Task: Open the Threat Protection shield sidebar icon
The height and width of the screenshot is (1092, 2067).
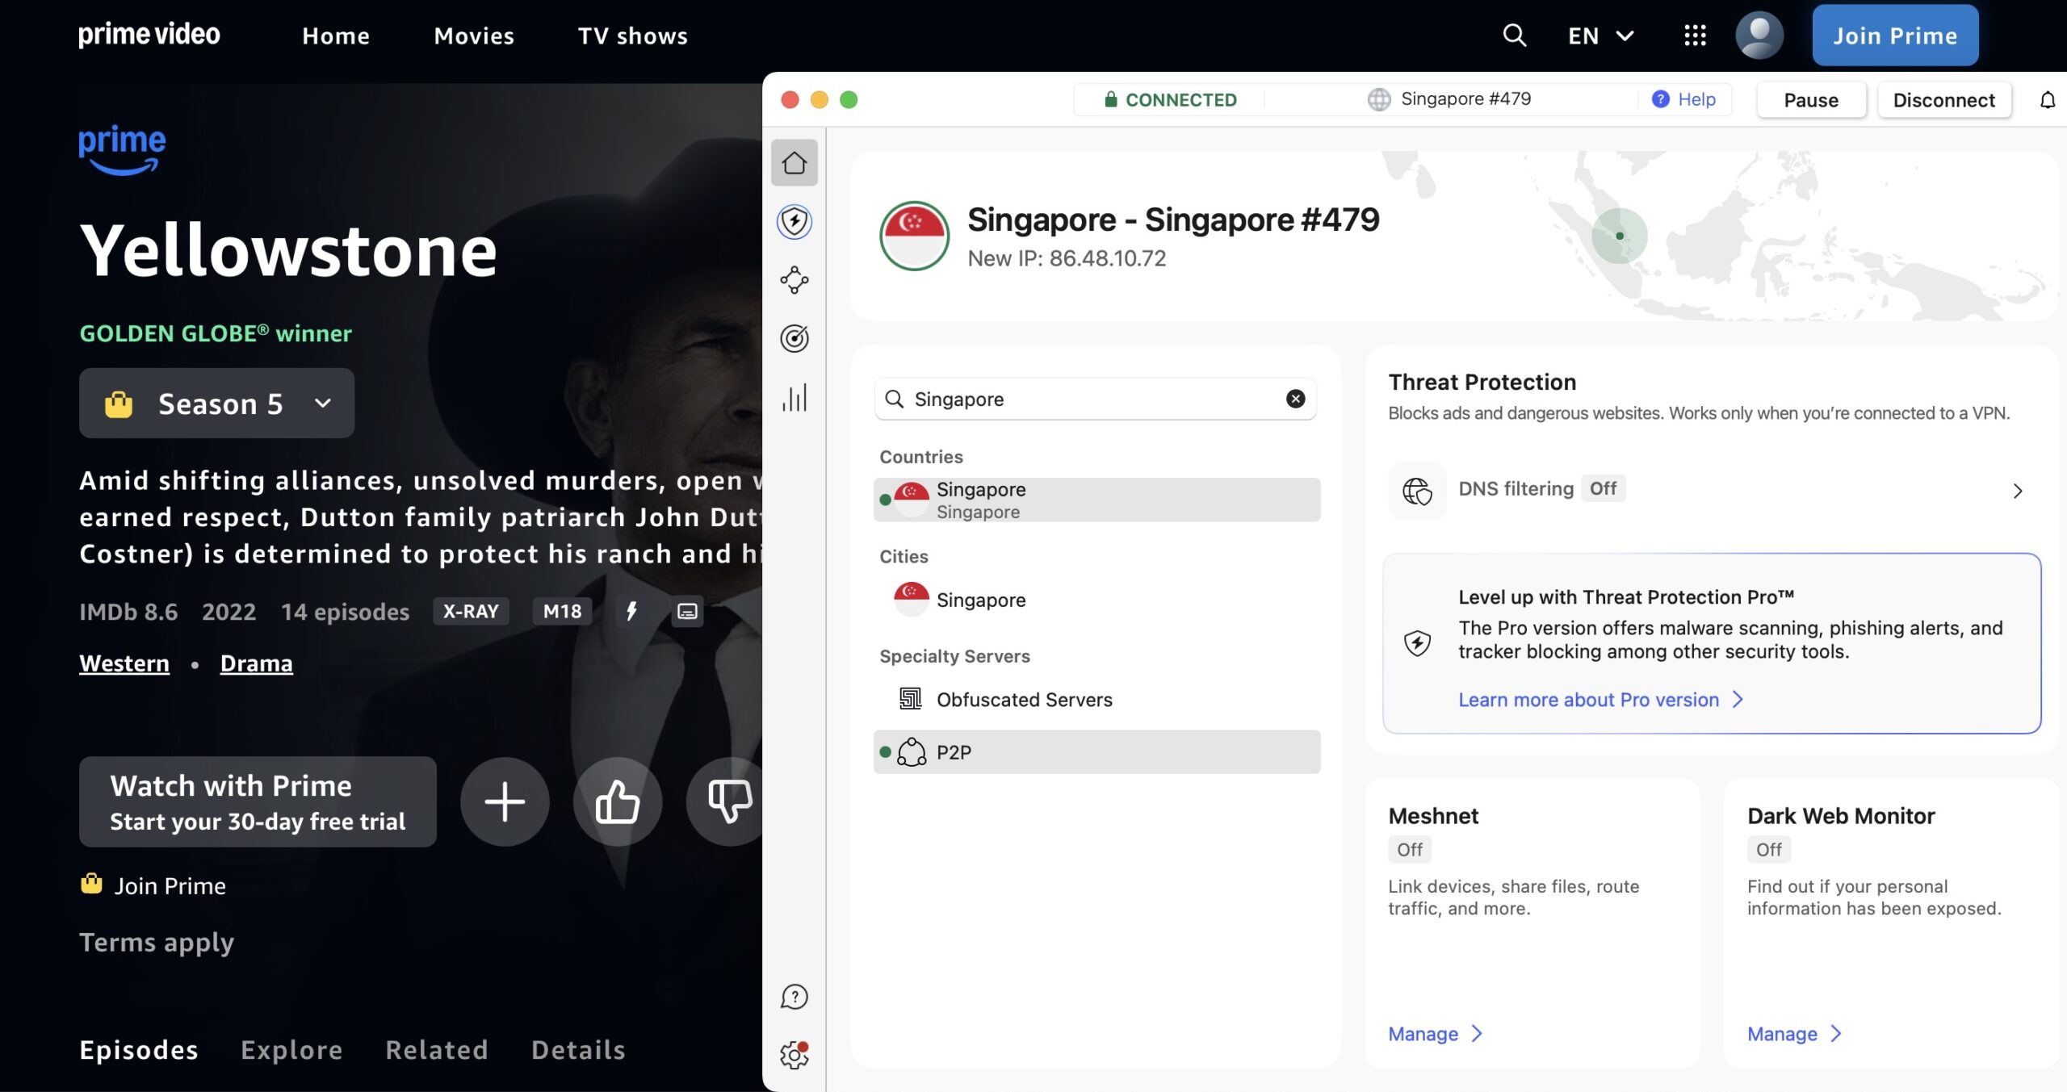Action: click(x=795, y=221)
